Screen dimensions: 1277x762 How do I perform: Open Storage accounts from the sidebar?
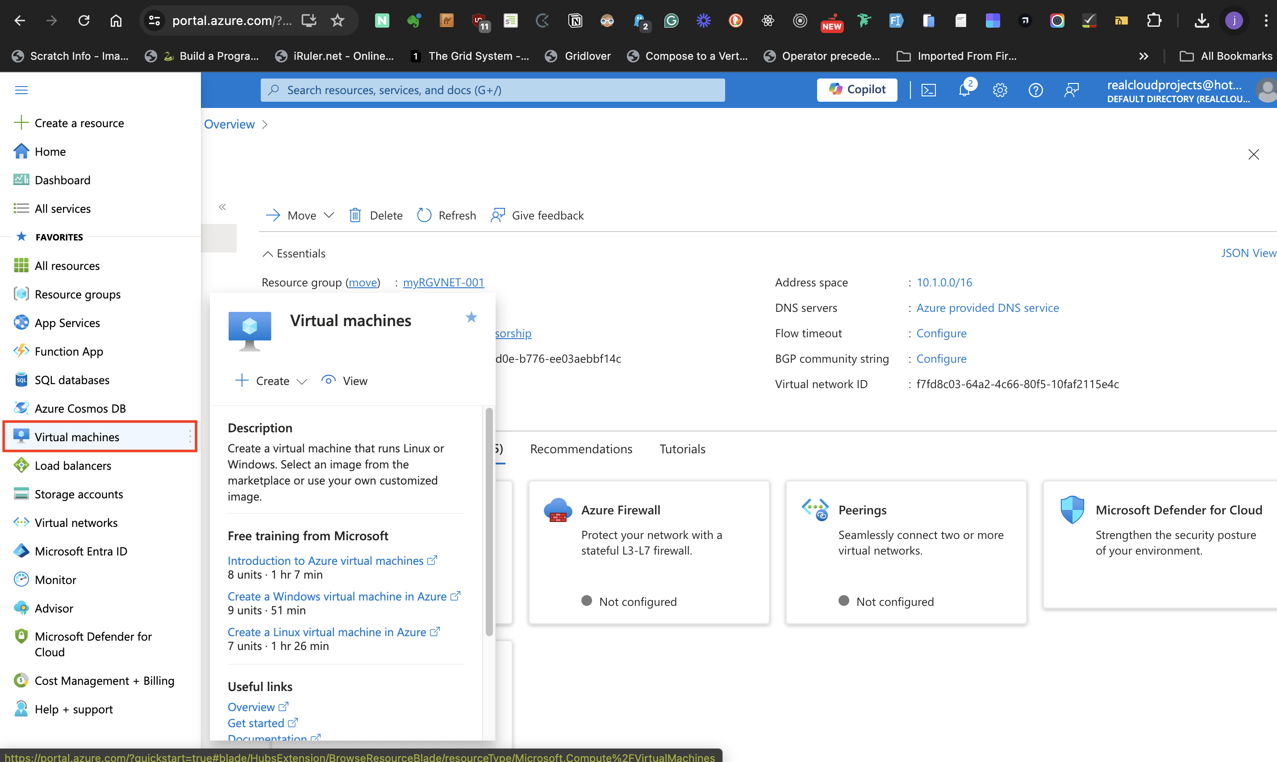click(x=79, y=493)
